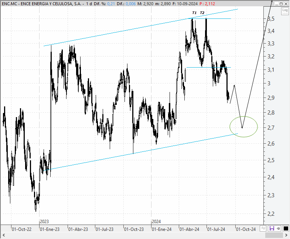Click the 2,2 price axis label

tap(271, 214)
